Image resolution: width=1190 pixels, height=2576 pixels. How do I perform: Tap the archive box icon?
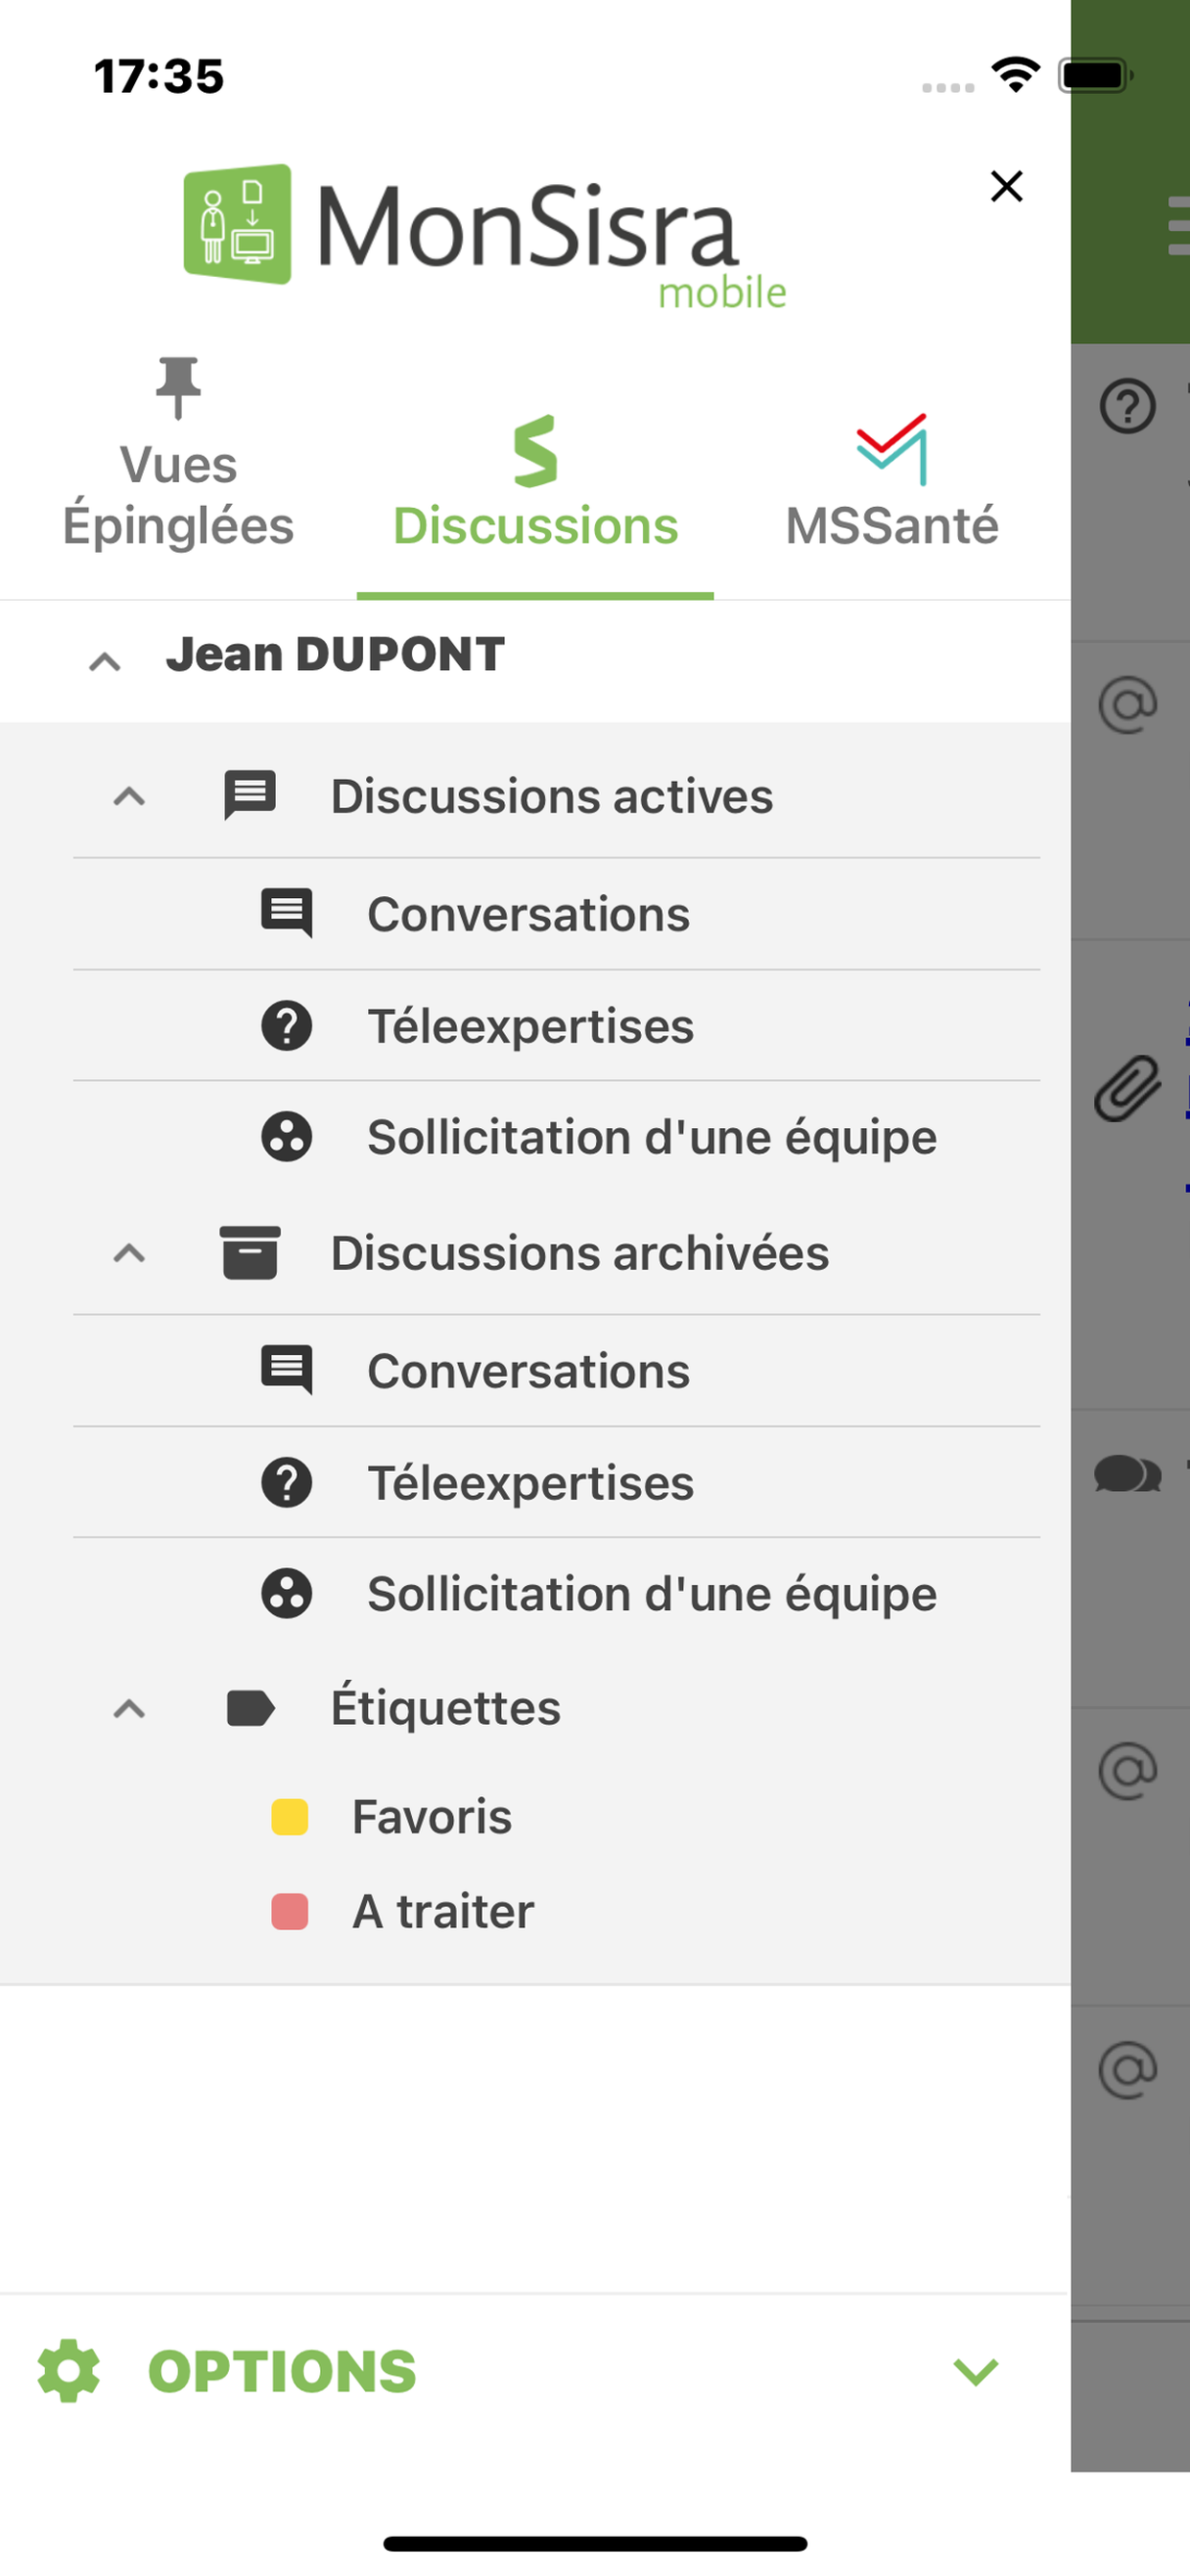250,1253
